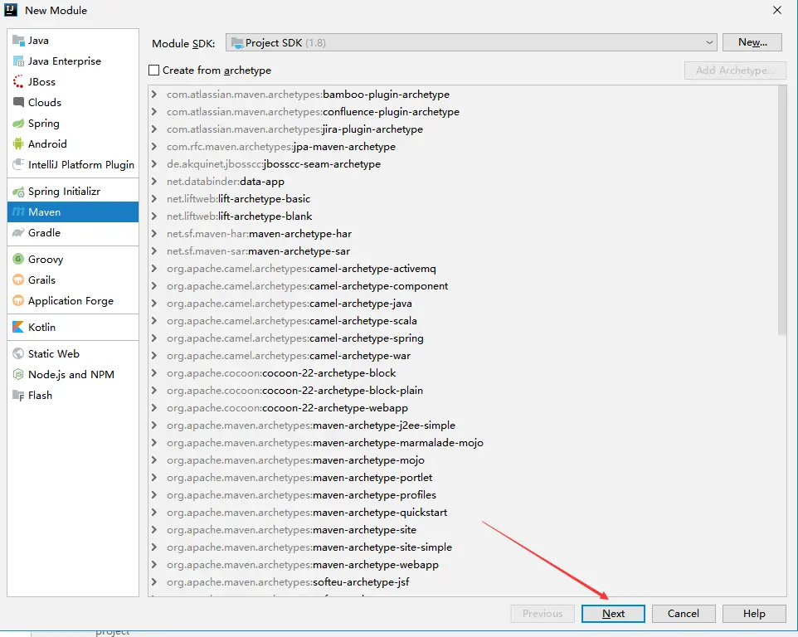
Task: Click the Gradle elephant icon
Action: click(18, 232)
